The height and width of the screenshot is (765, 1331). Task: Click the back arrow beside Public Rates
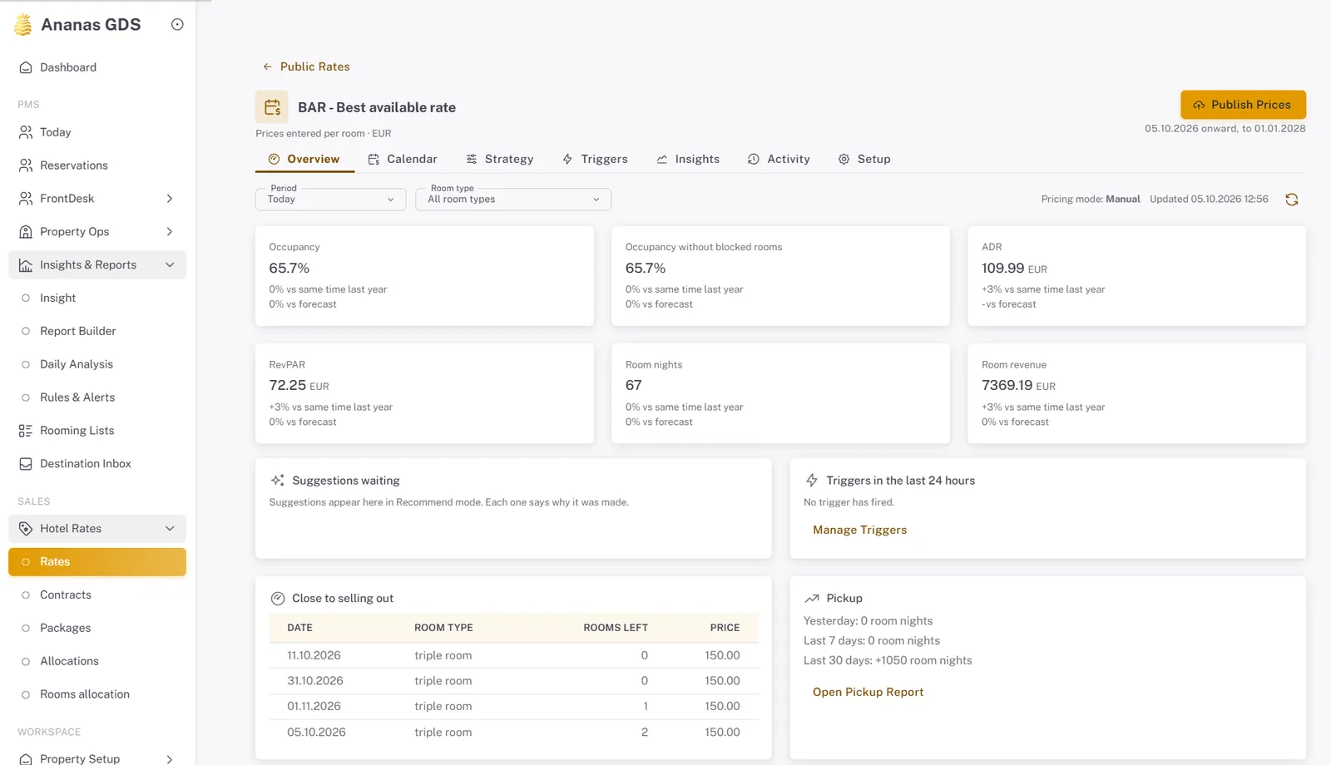(267, 67)
